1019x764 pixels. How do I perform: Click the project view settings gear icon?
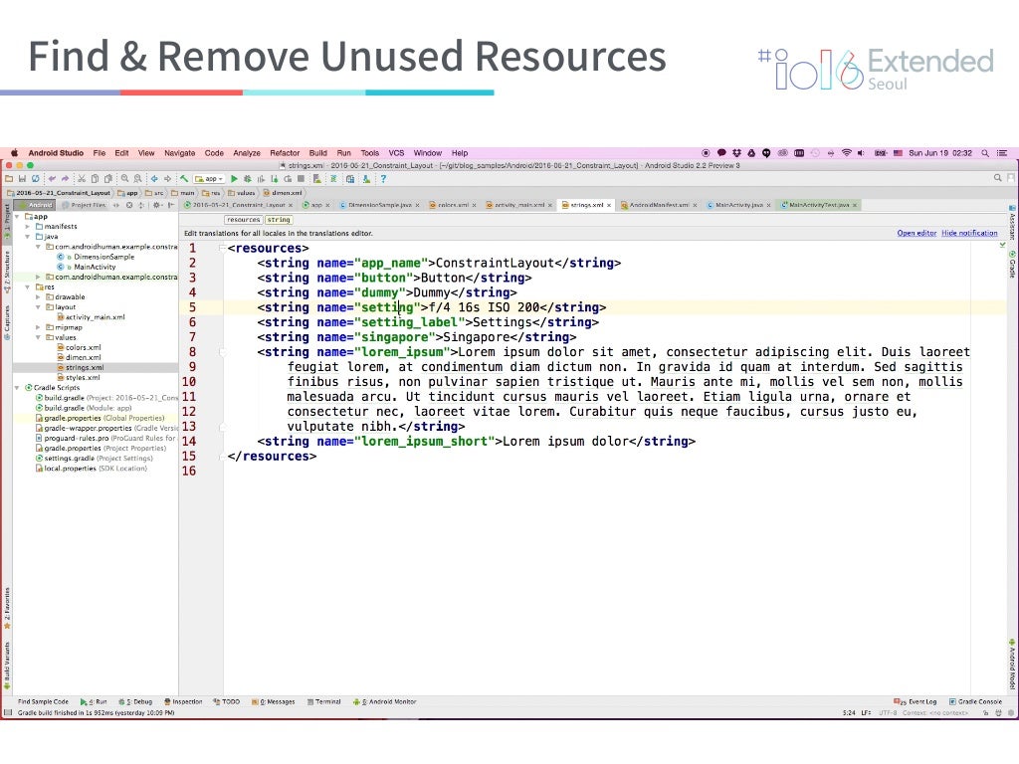pyautogui.click(x=157, y=205)
